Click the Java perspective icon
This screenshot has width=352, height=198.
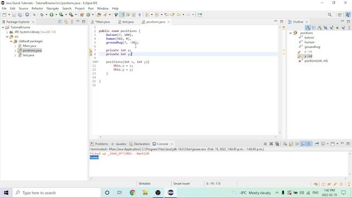[x=348, y=15]
